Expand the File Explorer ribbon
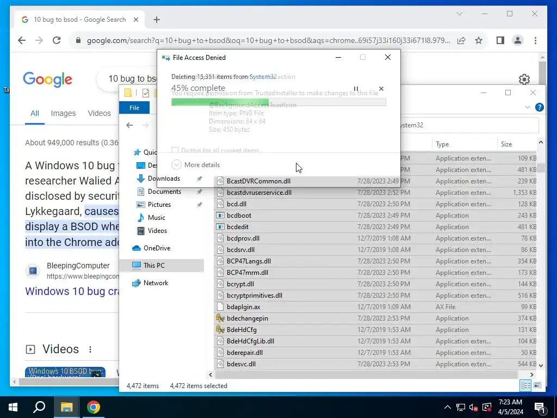The image size is (557, 418). click(x=528, y=107)
